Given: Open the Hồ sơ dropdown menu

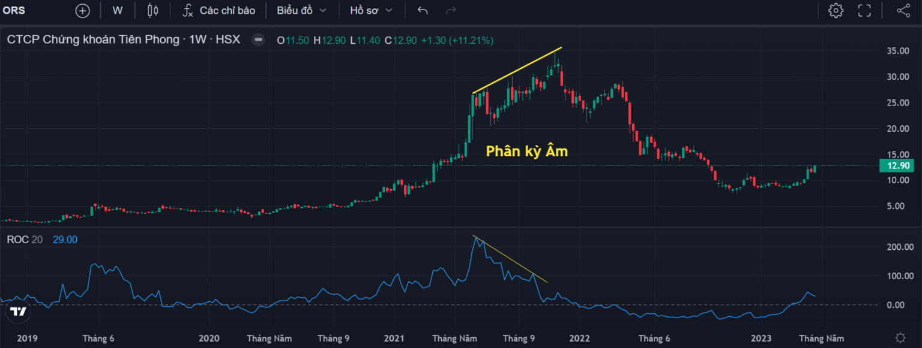Looking at the screenshot, I should click(371, 10).
